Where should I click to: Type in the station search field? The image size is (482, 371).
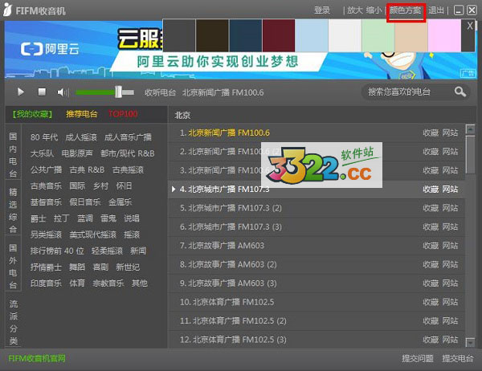click(x=407, y=92)
